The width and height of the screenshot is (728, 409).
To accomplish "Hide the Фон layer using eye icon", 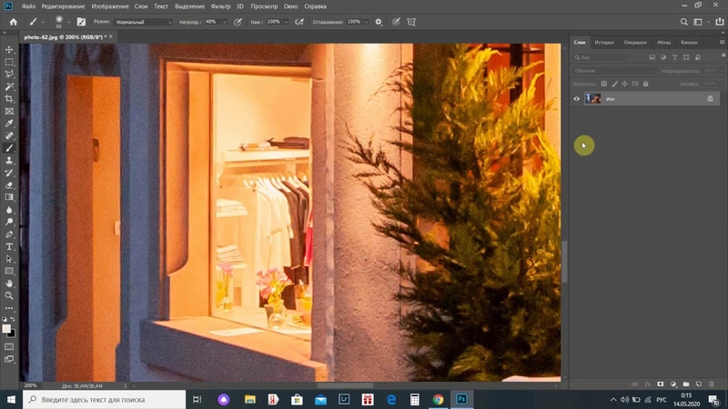I will tap(577, 98).
